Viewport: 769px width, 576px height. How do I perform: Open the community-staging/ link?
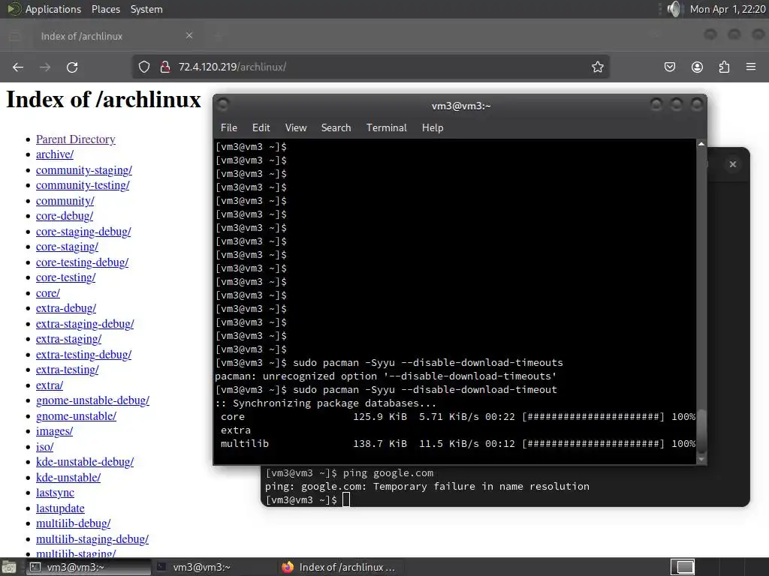(84, 170)
